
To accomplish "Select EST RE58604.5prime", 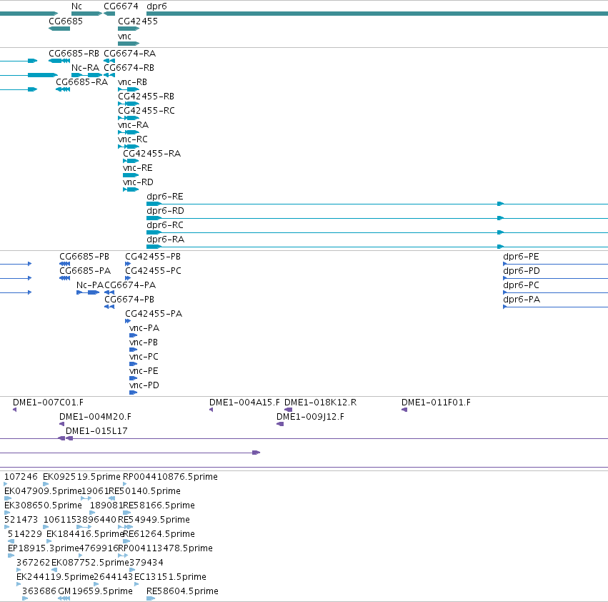I will pos(182,591).
